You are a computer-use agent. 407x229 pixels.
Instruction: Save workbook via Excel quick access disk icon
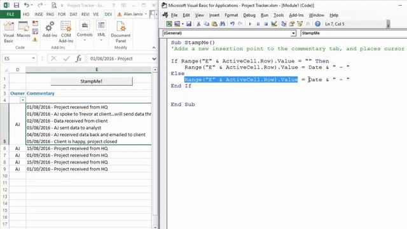[x=17, y=5]
